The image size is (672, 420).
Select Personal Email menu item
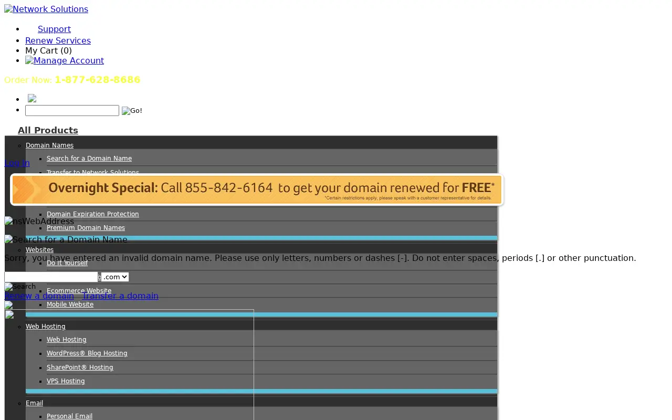pyautogui.click(x=69, y=416)
